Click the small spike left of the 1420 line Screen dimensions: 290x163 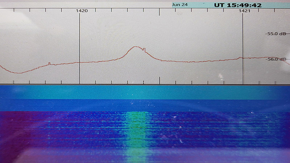coord(49,63)
